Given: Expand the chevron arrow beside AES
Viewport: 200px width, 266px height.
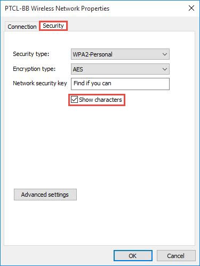Looking at the screenshot, I should (165, 69).
